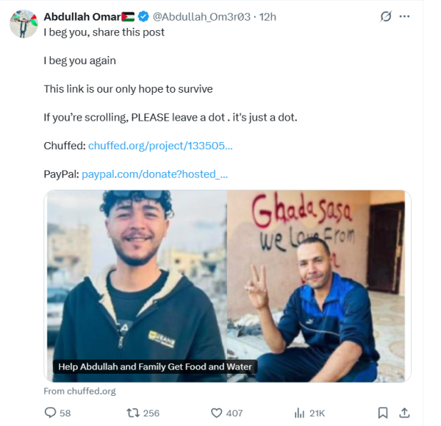Open the three-dot more options menu
The image size is (441, 426).
(x=404, y=17)
